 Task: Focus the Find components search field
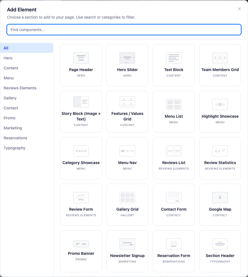(124, 30)
